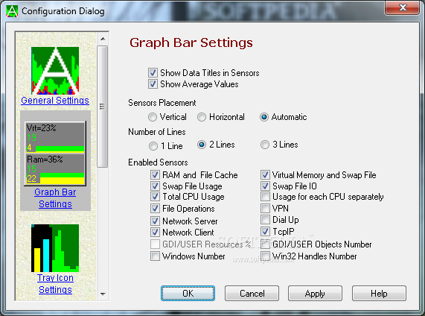
Task: Select Vertical sensors placement
Action: click(x=153, y=117)
